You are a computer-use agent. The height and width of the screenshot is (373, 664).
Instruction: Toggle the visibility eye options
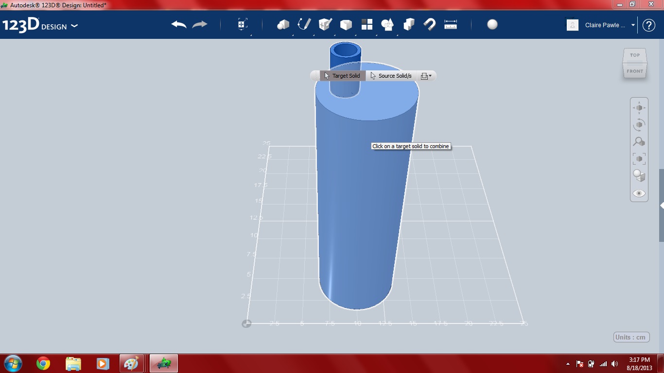[x=639, y=193]
